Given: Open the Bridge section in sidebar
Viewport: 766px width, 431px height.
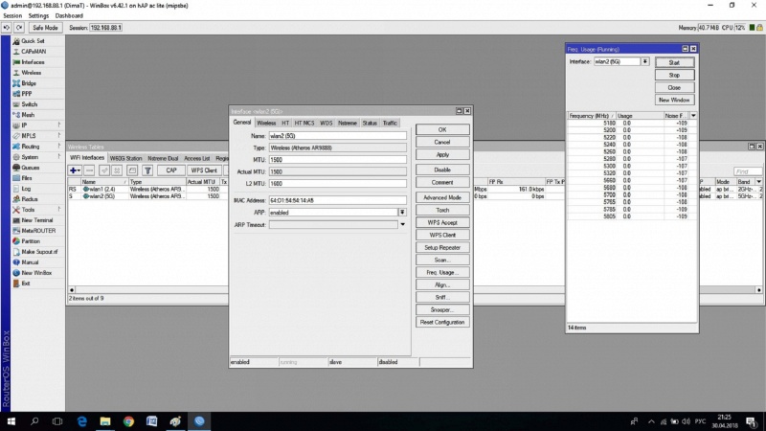Looking at the screenshot, I should point(28,83).
